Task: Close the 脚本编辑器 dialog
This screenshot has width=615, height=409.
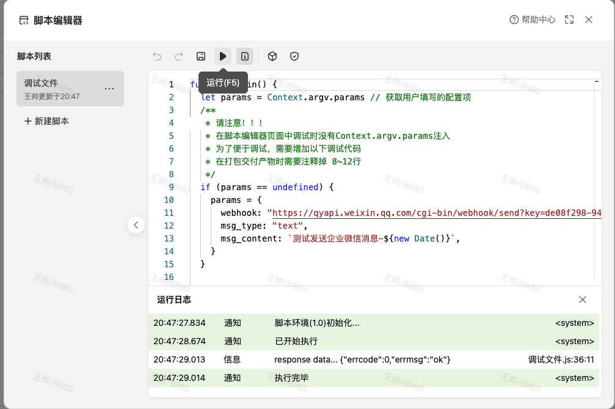Action: click(589, 20)
